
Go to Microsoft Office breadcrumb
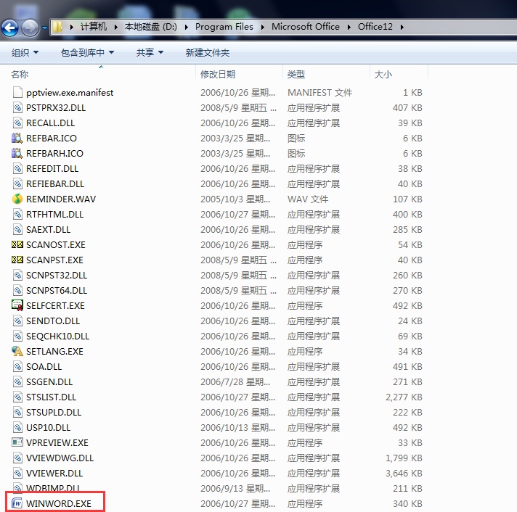pyautogui.click(x=305, y=27)
